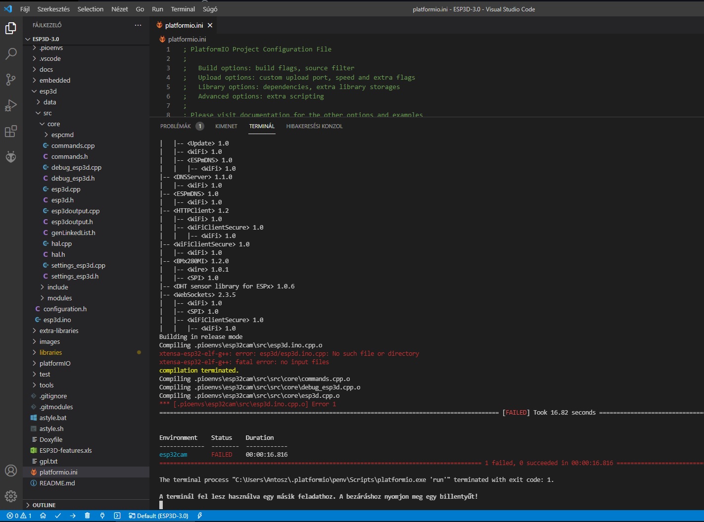Screen dimensions: 704x522
Task: Open the Accounts profile icon
Action: pos(11,471)
